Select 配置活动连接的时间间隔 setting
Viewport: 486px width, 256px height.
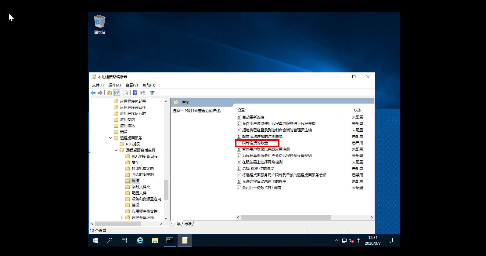(x=262, y=137)
